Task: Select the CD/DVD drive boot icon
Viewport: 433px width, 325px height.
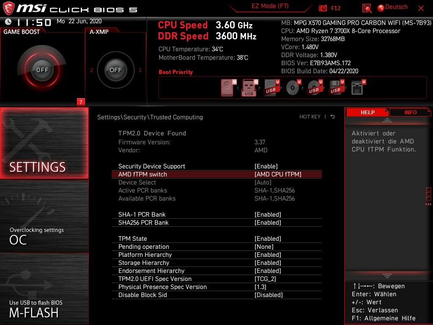Action: tap(293, 88)
